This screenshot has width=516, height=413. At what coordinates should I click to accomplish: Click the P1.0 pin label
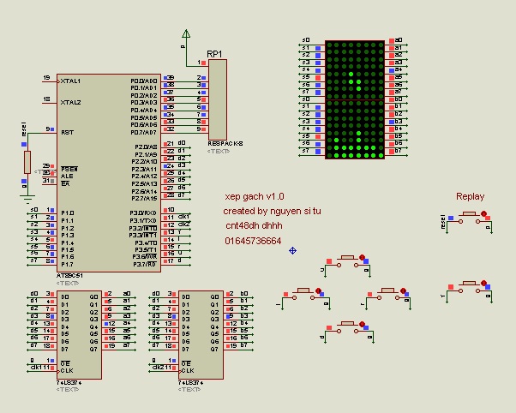tap(68, 212)
